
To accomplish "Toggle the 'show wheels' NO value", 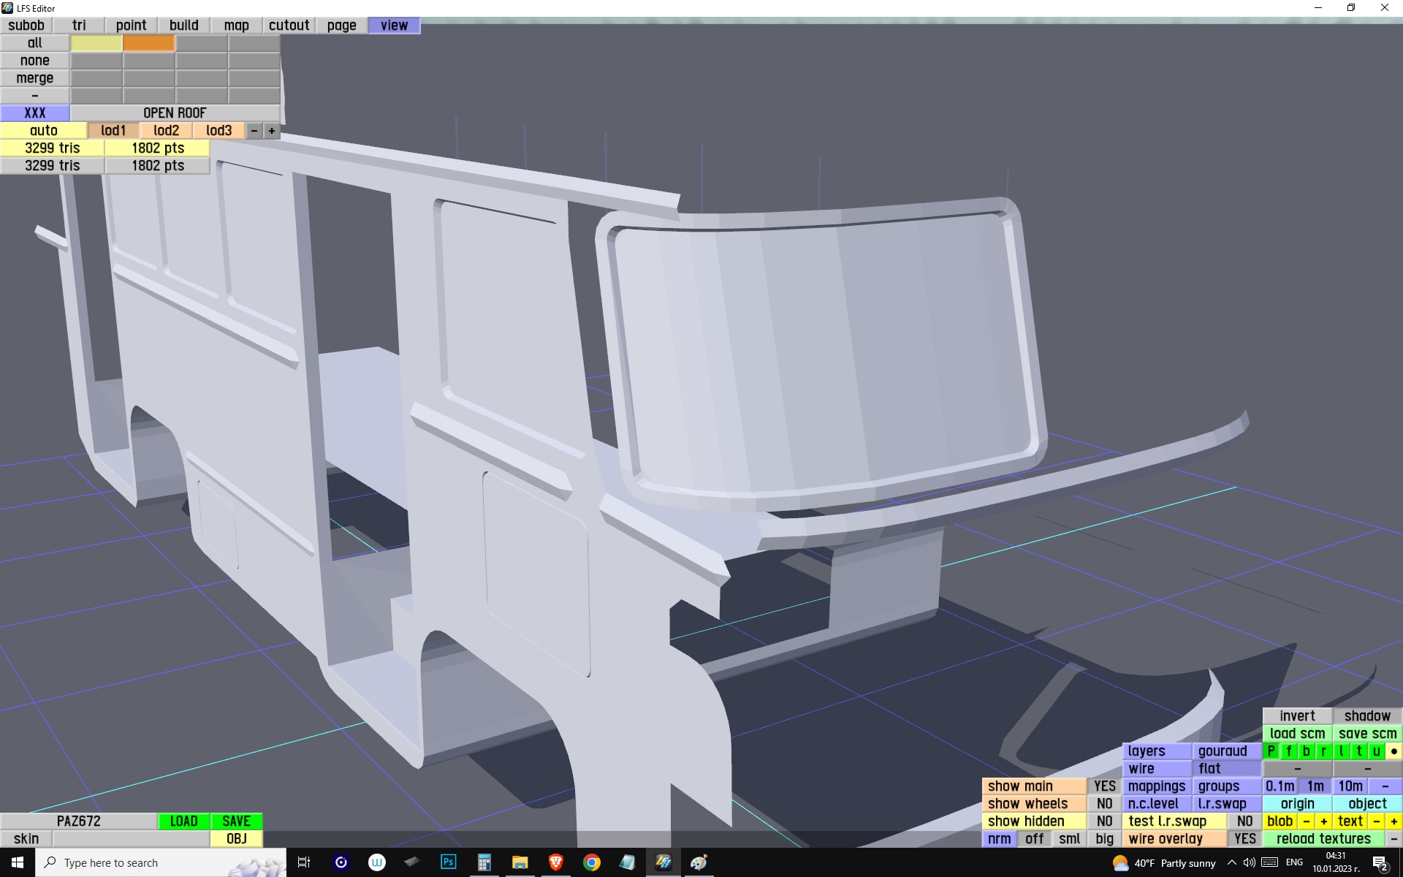I will click(1104, 804).
